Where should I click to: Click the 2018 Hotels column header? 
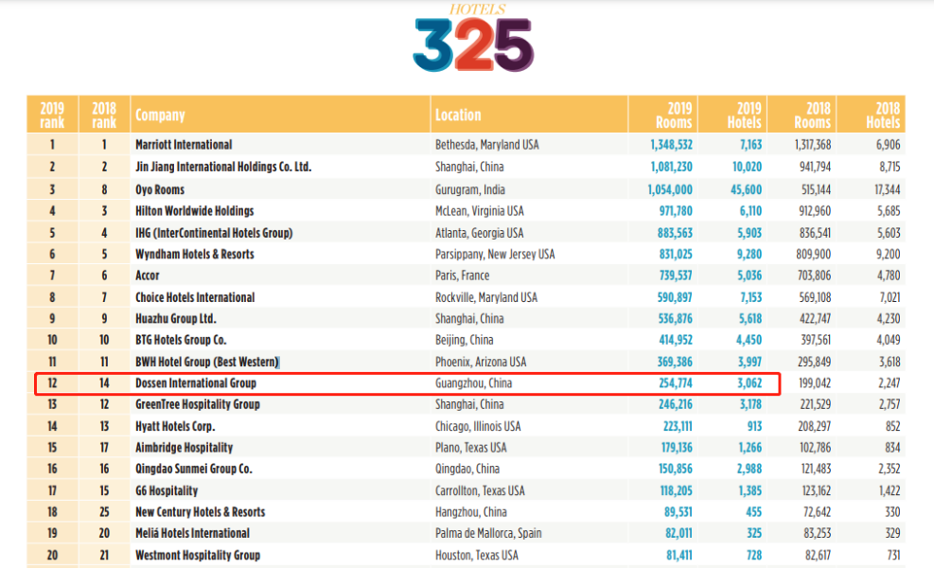pyautogui.click(x=882, y=115)
